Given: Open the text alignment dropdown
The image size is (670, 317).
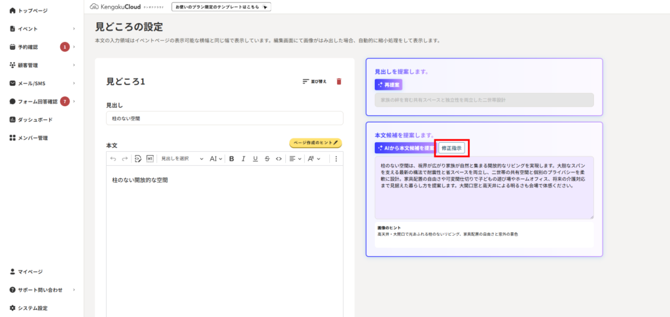Looking at the screenshot, I should pyautogui.click(x=294, y=158).
